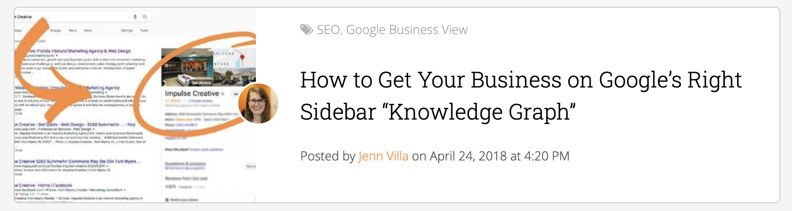Screen dimensions: 792x211
Task: Click Tools in the thumbnail's search screenshot
Action: coord(144,30)
